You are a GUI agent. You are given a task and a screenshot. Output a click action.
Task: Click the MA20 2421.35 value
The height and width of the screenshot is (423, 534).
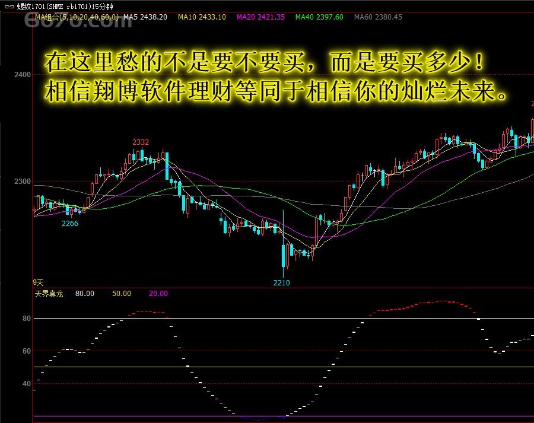[260, 17]
